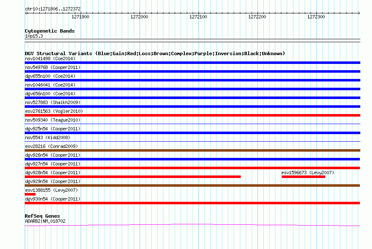Click the 10p15.3 band label
Image resolution: width=372 pixels, height=249 pixels.
[34, 36]
